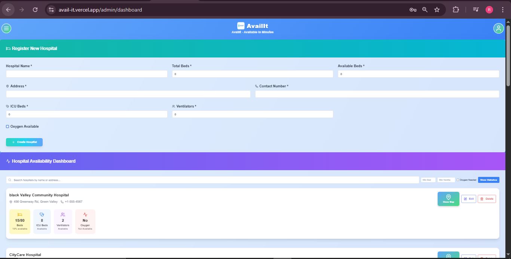Click the Oxygen No stat card
The height and width of the screenshot is (259, 511).
(x=85, y=222)
